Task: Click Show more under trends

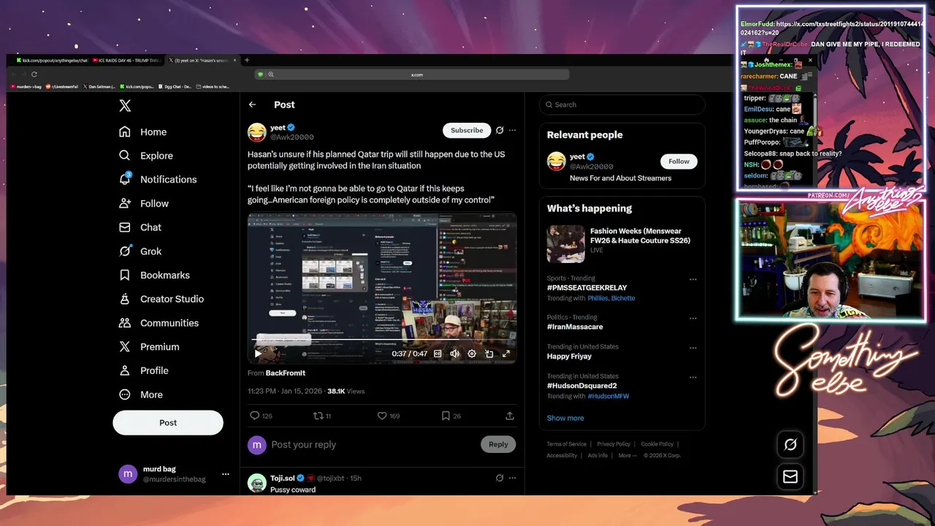Action: coord(565,418)
